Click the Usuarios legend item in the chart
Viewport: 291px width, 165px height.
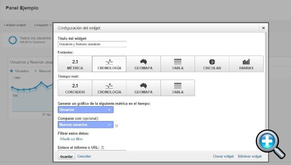(x=20, y=71)
